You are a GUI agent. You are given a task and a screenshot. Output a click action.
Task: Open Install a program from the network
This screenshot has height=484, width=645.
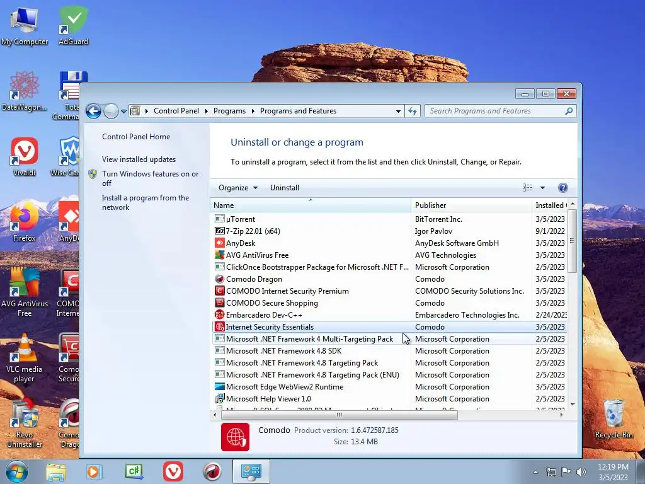[x=146, y=202]
